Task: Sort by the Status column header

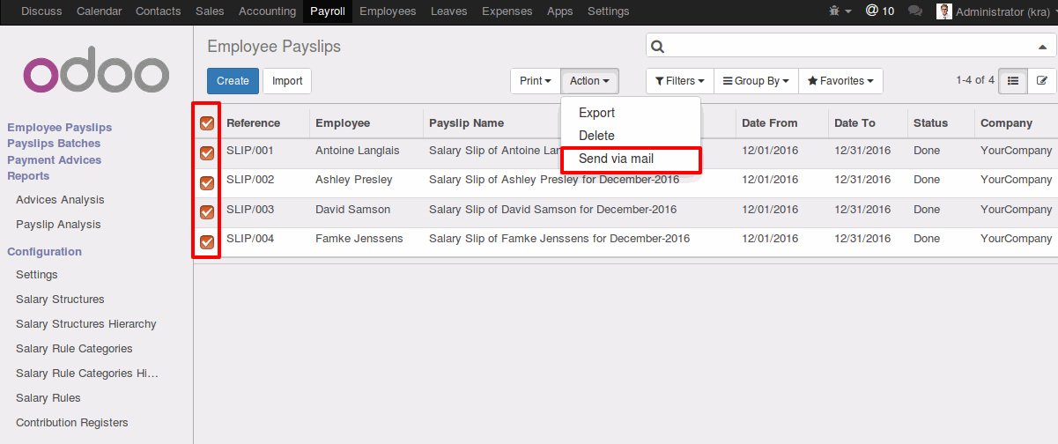Action: point(930,123)
